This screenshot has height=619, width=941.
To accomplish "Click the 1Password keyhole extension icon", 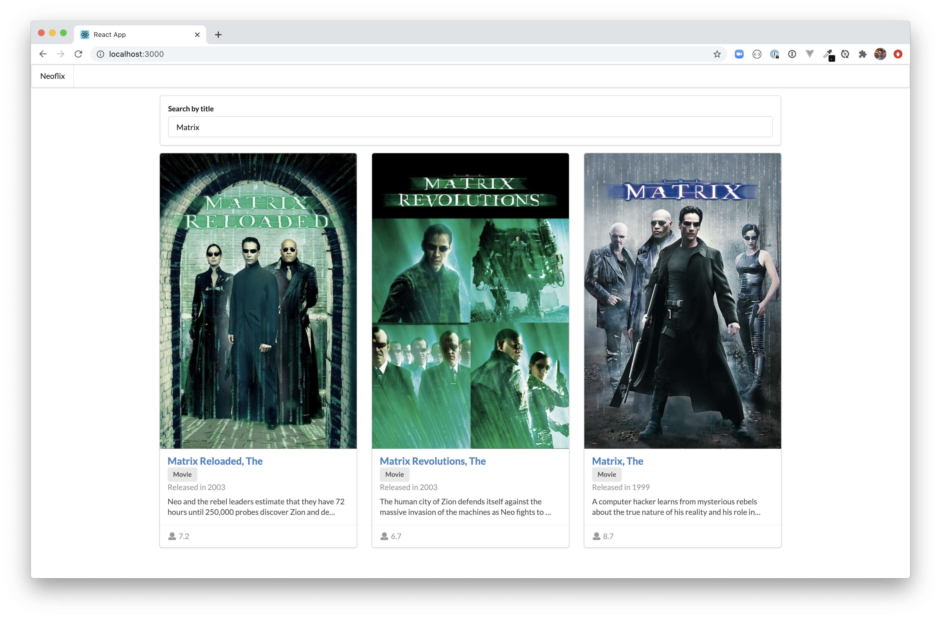I will click(792, 54).
